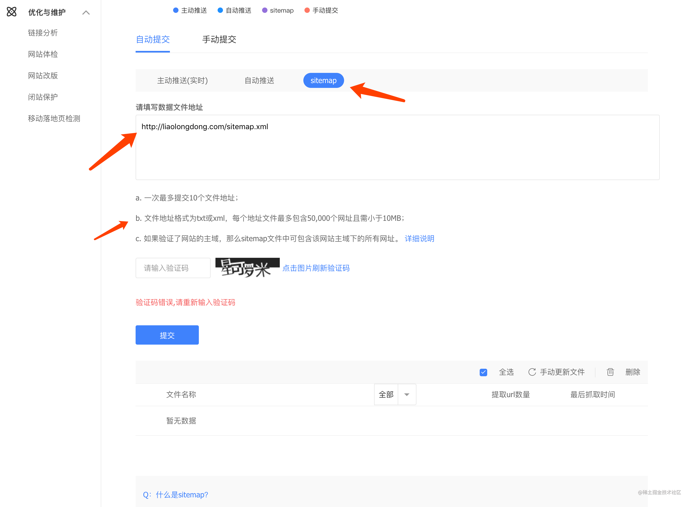Click the 手动更新文件 text button
This screenshot has height=507, width=693.
(x=562, y=372)
